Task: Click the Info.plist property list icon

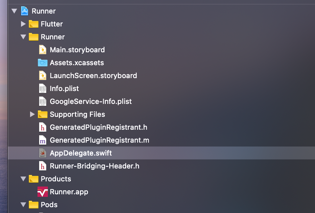Action: pyautogui.click(x=43, y=88)
